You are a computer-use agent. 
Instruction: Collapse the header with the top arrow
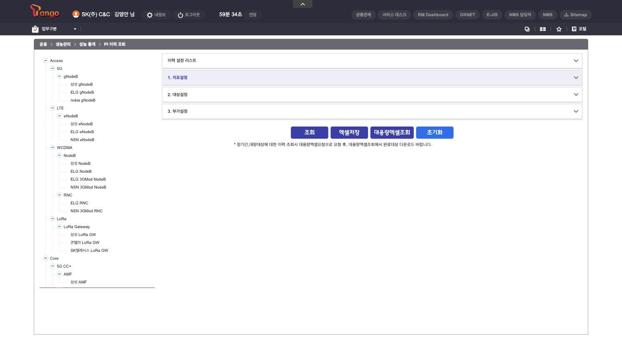coord(303,4)
